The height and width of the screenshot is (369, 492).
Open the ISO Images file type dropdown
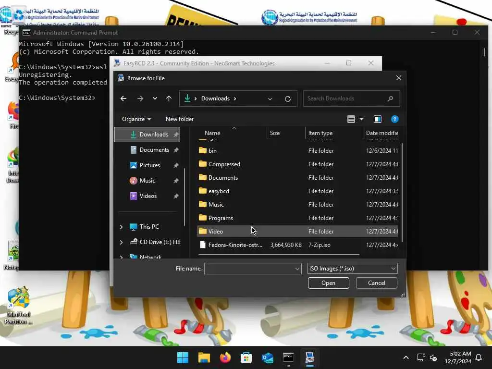[x=352, y=269]
